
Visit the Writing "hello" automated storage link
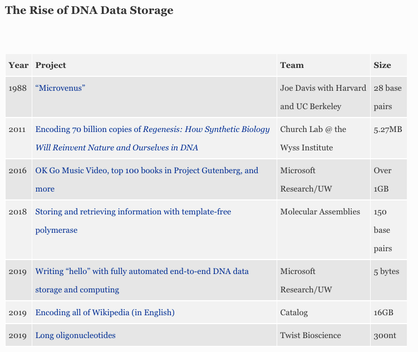pos(142,271)
